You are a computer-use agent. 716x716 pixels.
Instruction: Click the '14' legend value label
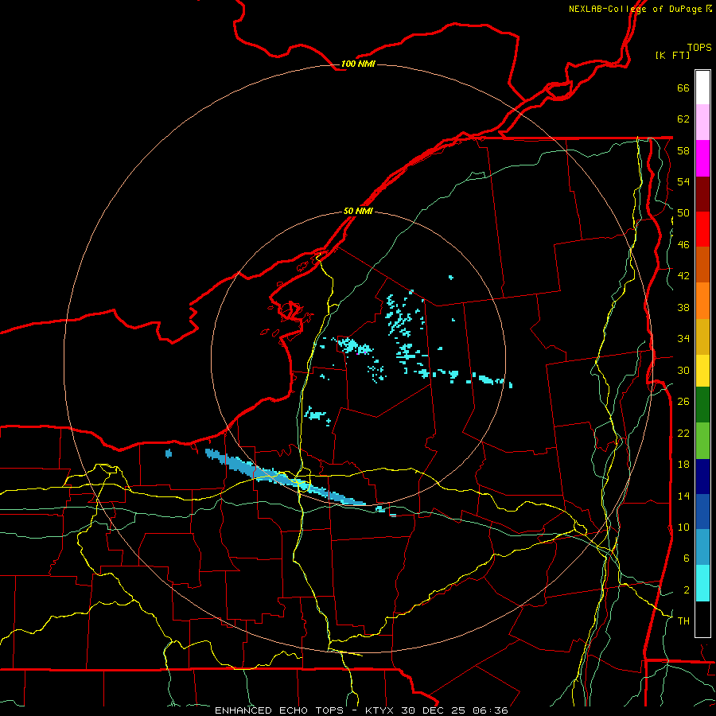pos(683,496)
